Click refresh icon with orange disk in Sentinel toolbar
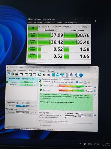The image size is (111, 149). click(12, 74)
